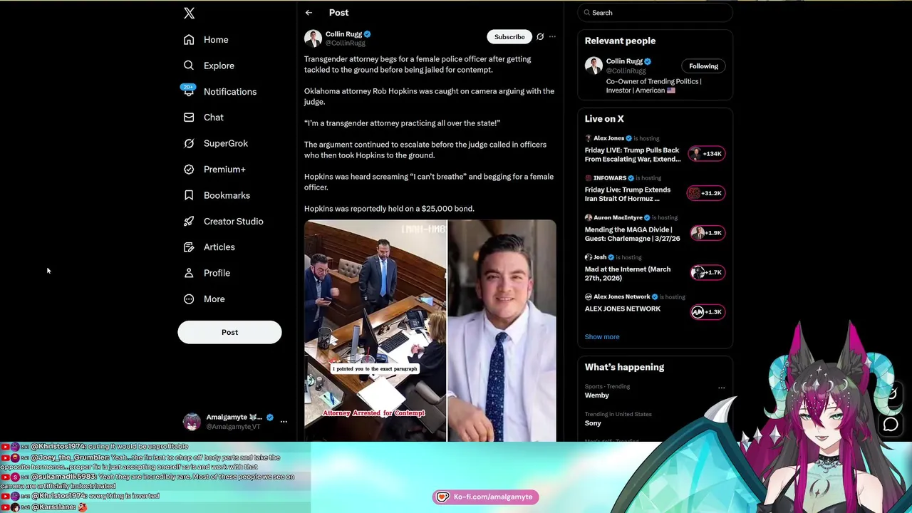The height and width of the screenshot is (513, 912).
Task: Join Alex Jones +134K live space
Action: [x=706, y=153]
